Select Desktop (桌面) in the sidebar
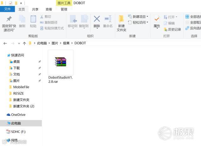 coord(16,62)
